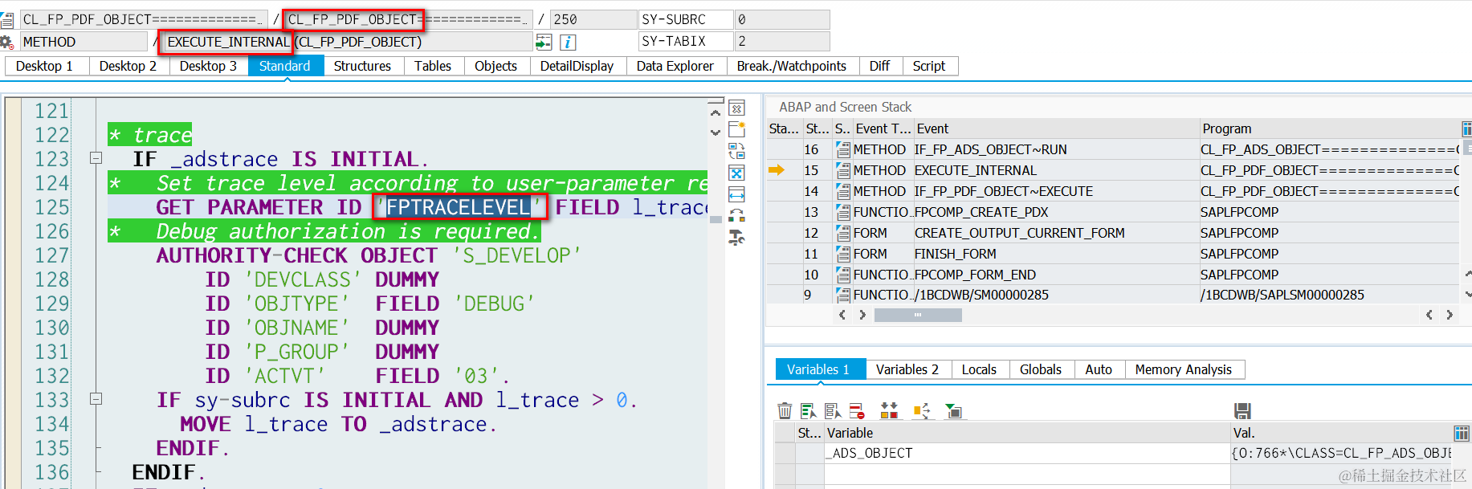Maximize the source tool to full screen

click(736, 173)
